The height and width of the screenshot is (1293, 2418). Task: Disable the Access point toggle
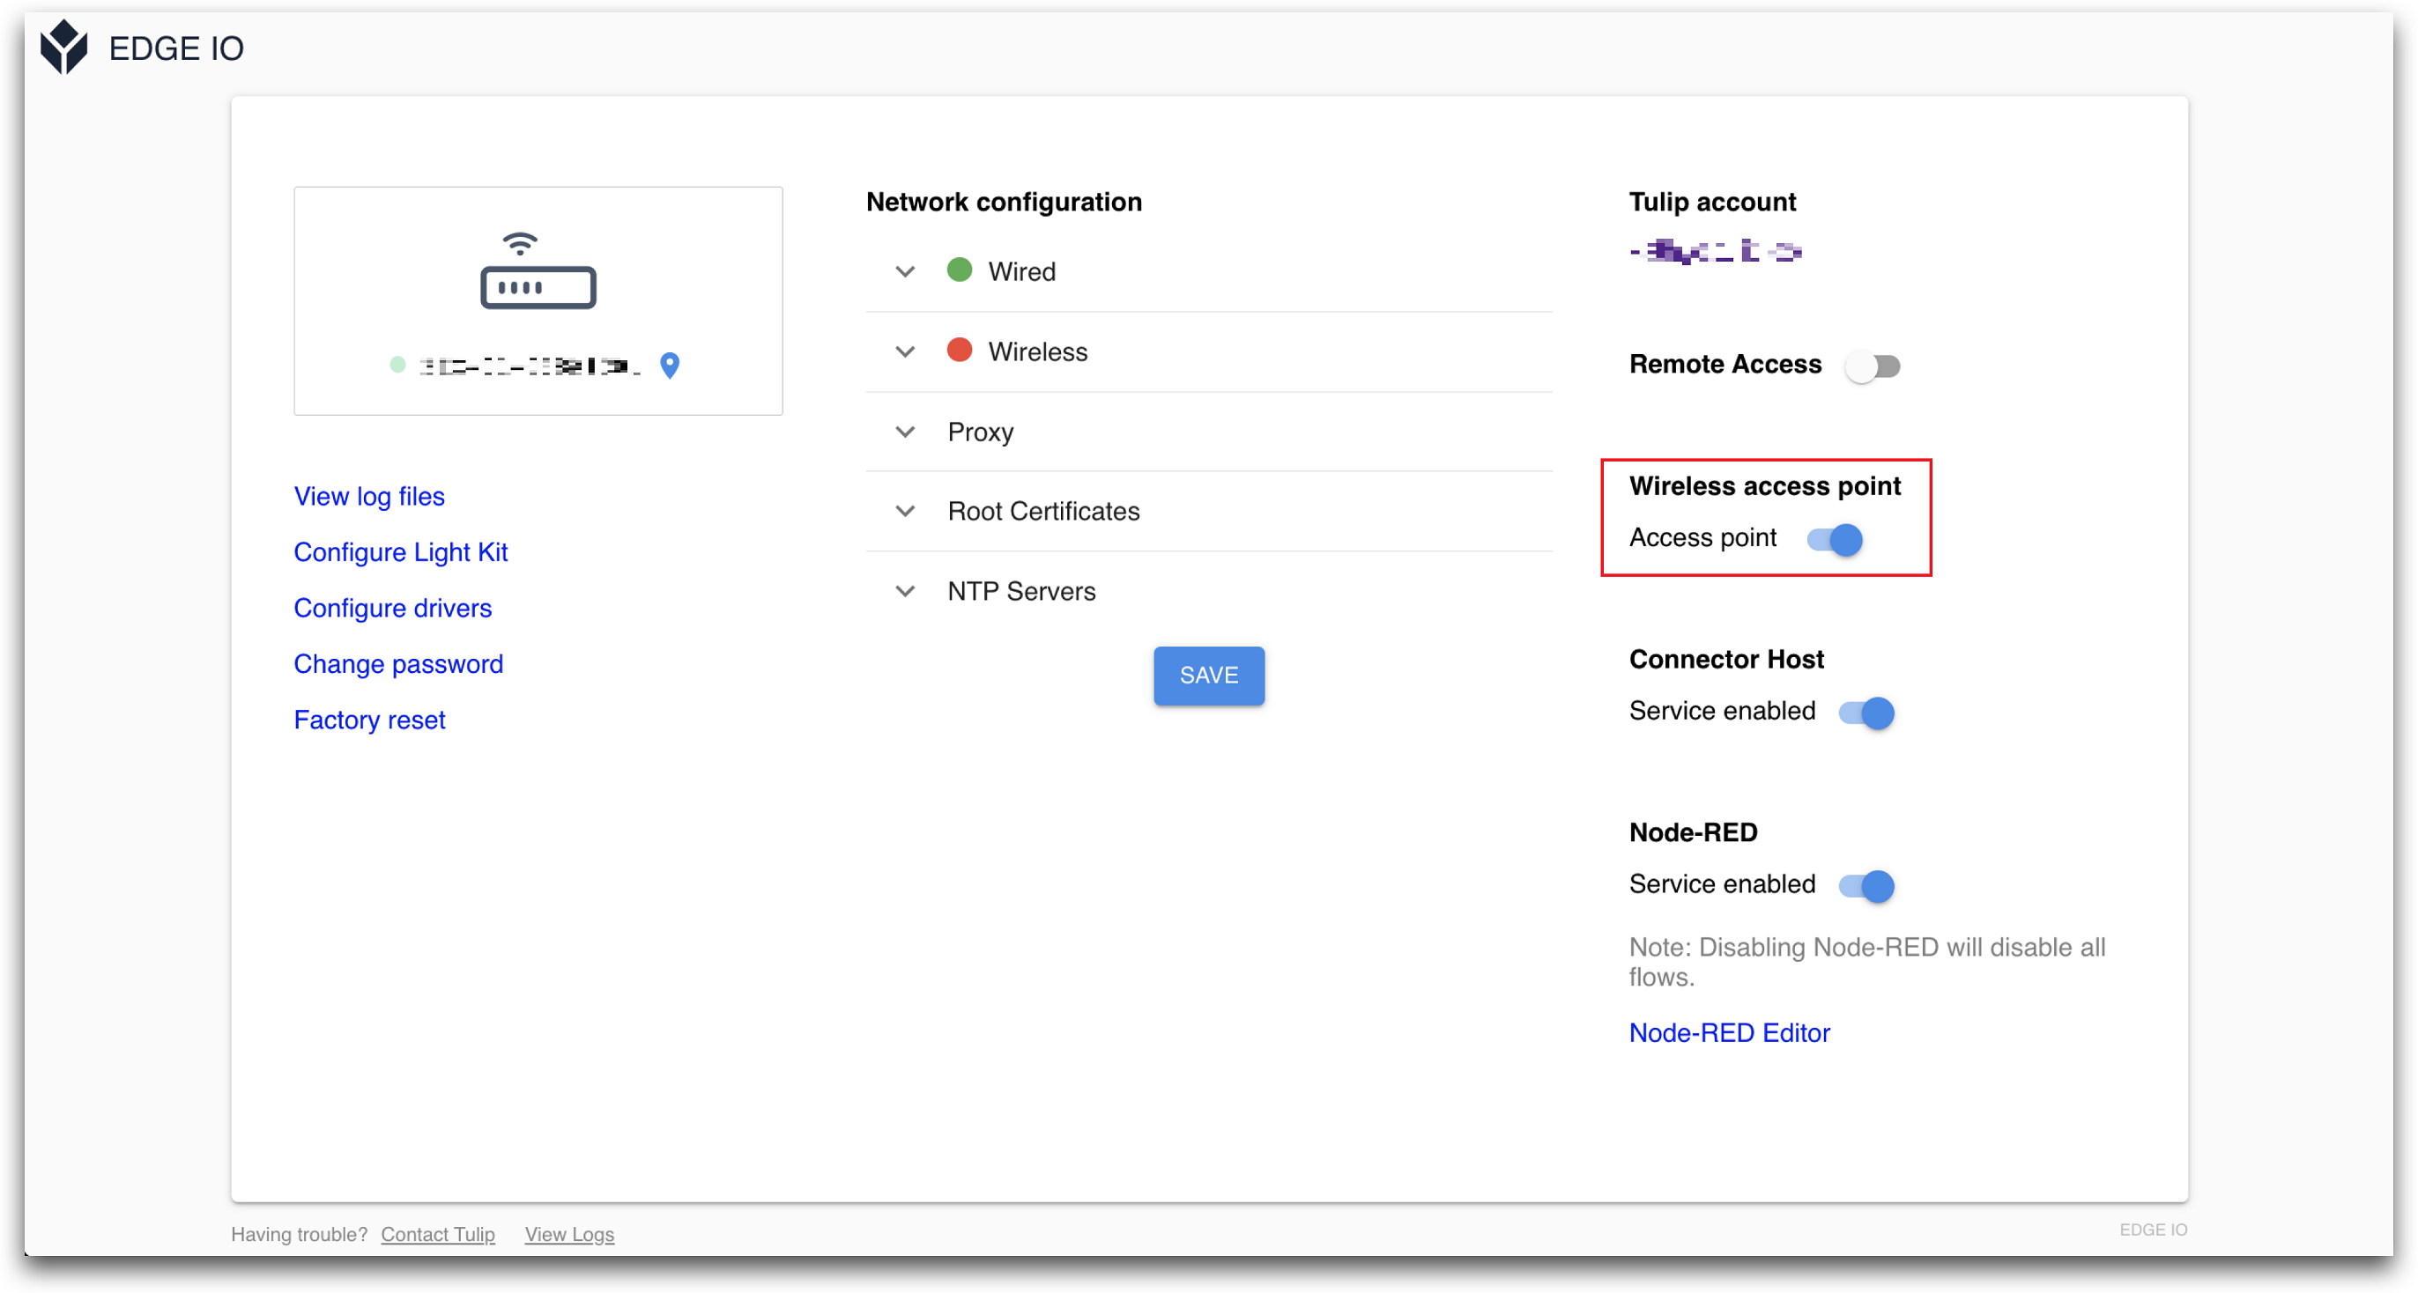[x=1835, y=540]
